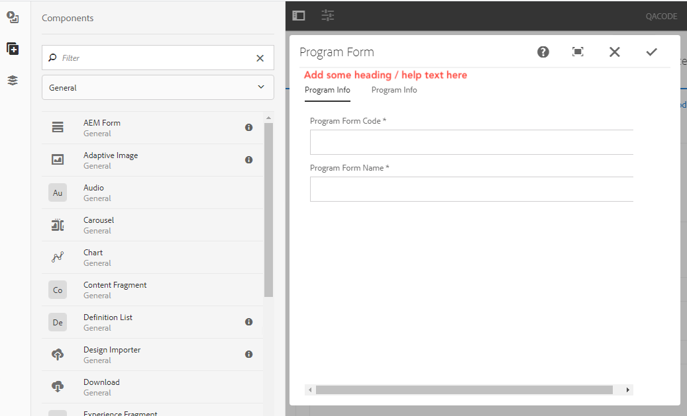Viewport: 687px width, 416px height.
Task: View info for the Adaptive Image component
Action: (x=248, y=159)
